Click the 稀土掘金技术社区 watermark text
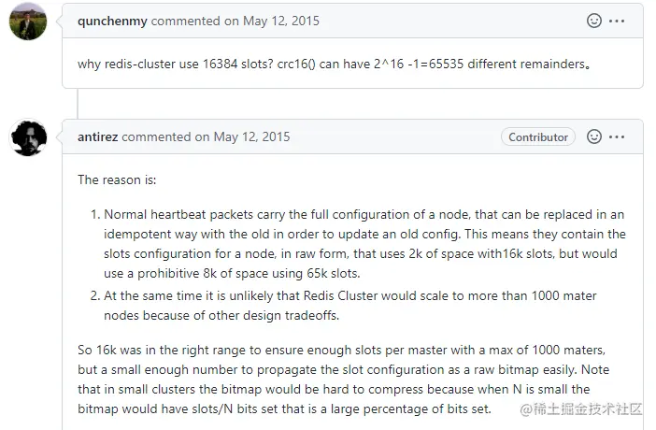 click(x=589, y=409)
